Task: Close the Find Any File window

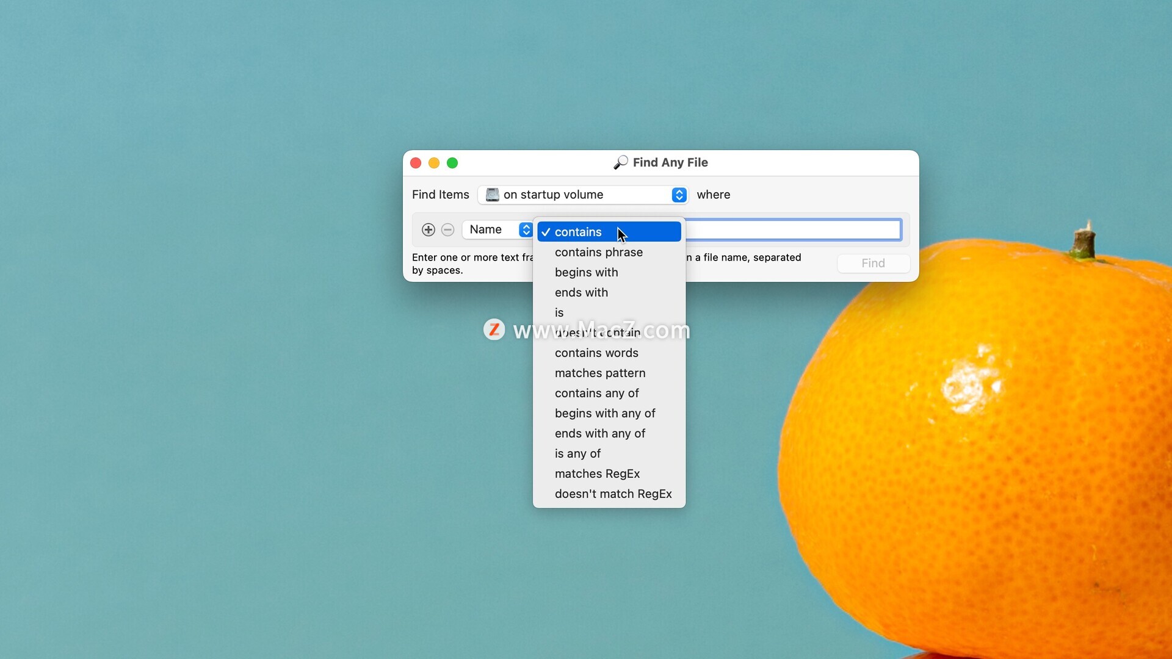Action: pyautogui.click(x=416, y=163)
